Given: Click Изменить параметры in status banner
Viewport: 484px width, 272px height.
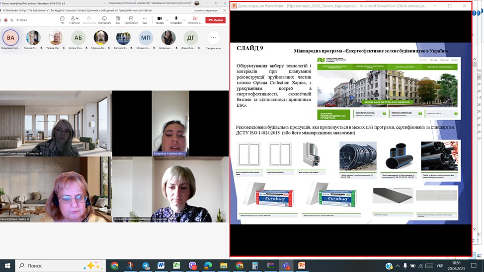Looking at the screenshot, I should pyautogui.click(x=205, y=10).
